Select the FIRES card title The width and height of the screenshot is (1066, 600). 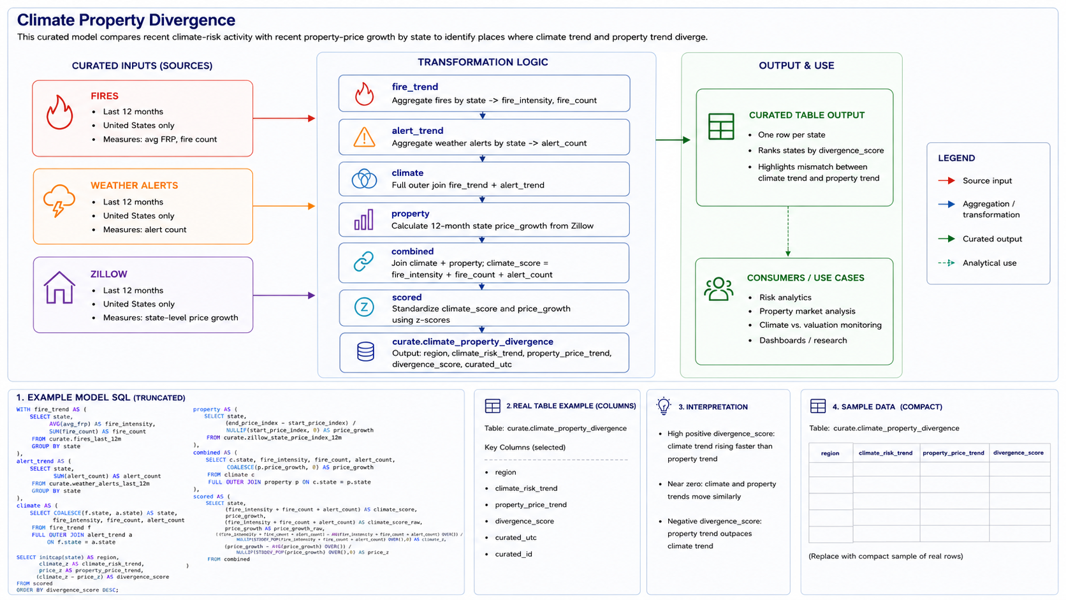click(x=105, y=96)
